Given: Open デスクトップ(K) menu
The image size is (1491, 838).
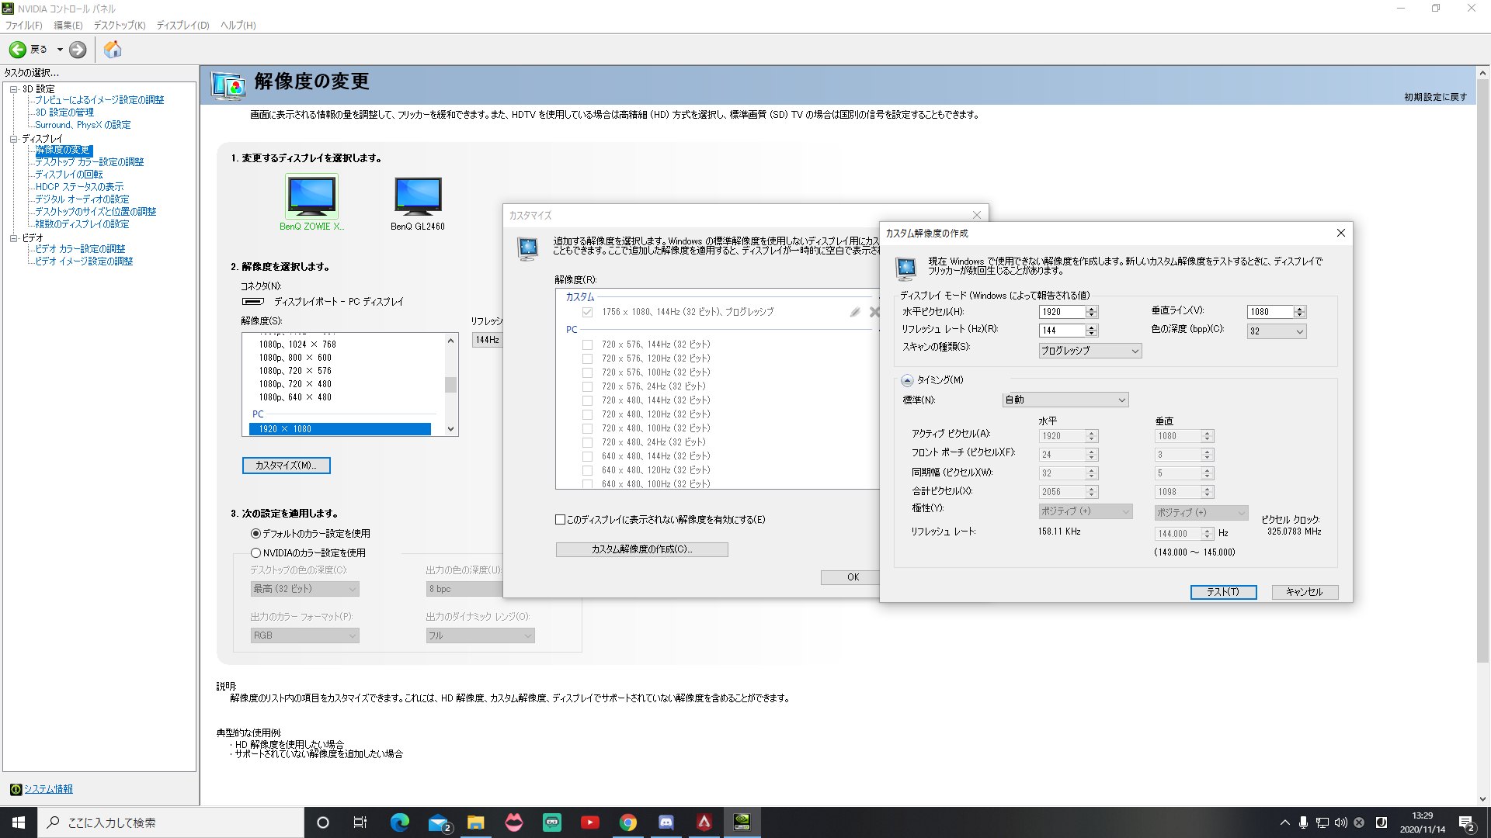Looking at the screenshot, I should (120, 26).
